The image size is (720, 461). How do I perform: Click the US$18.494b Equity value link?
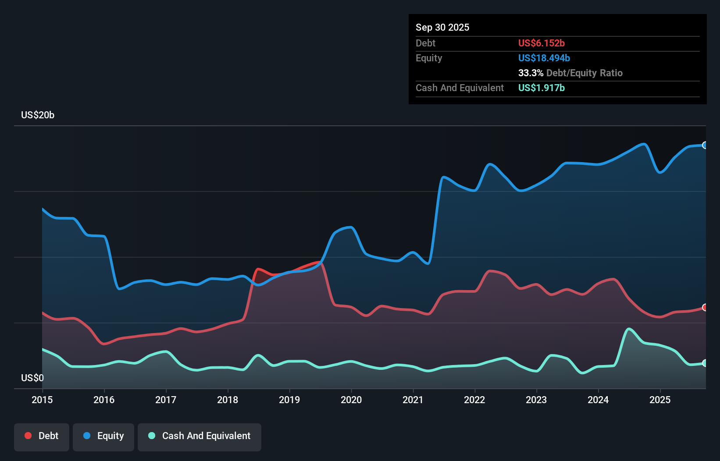coord(544,57)
